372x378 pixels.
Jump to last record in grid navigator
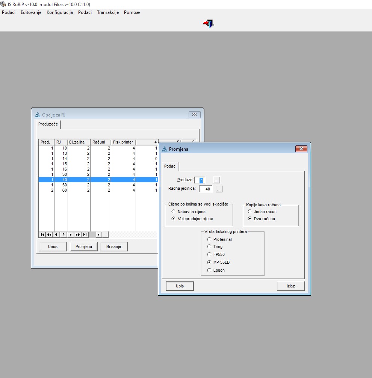pos(85,235)
